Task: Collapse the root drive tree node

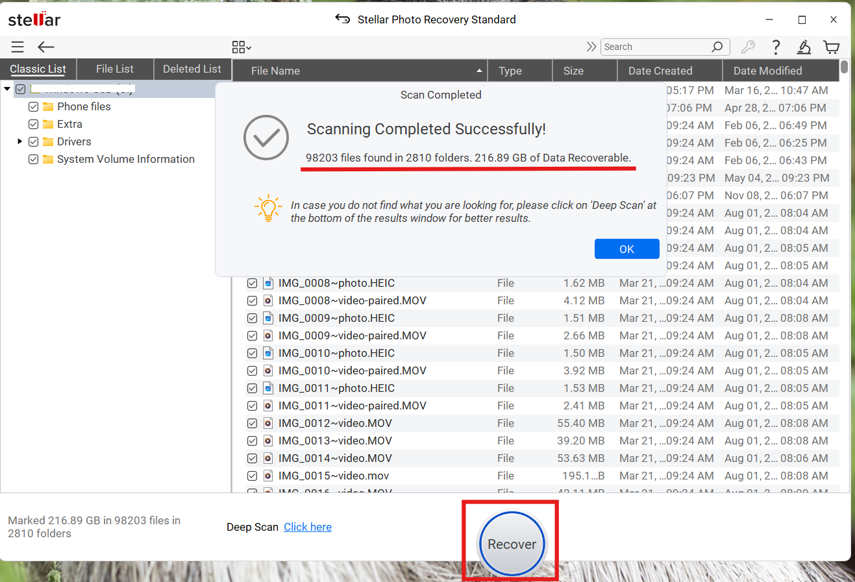Action: pyautogui.click(x=7, y=89)
